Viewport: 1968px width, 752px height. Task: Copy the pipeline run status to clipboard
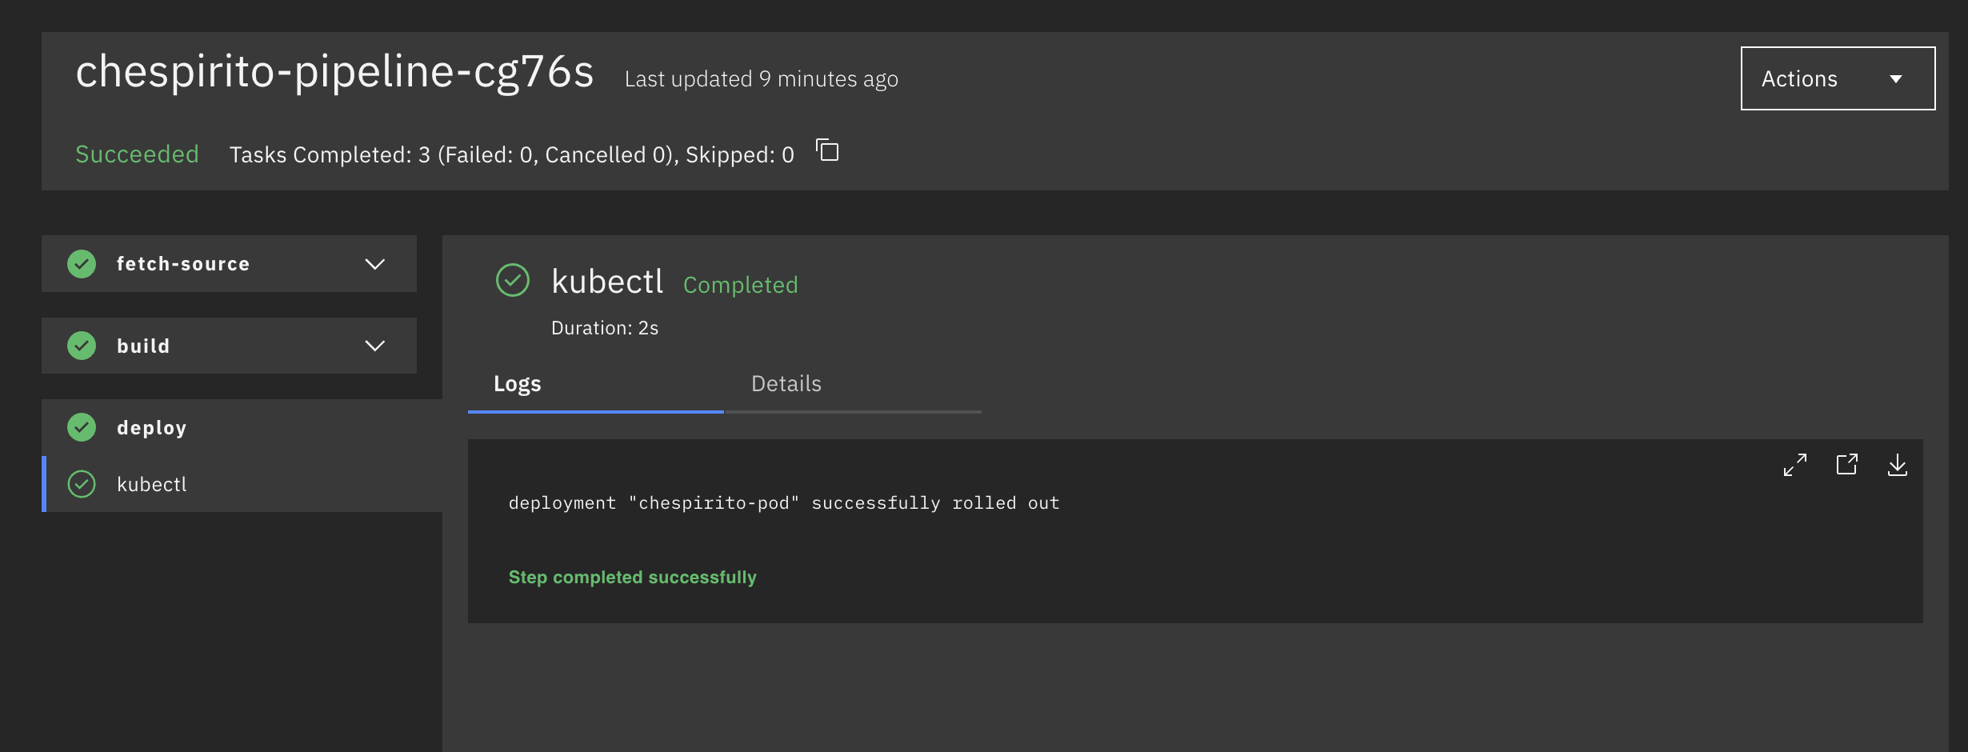tap(827, 150)
